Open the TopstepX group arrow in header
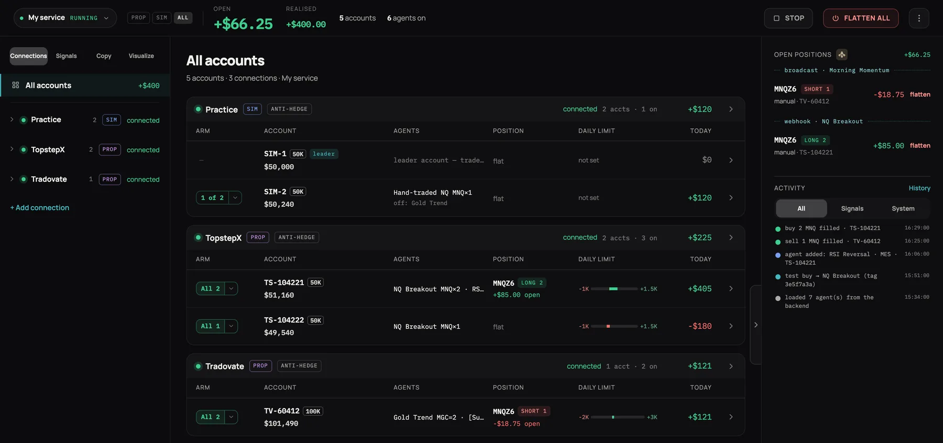The width and height of the screenshot is (943, 443). click(731, 238)
